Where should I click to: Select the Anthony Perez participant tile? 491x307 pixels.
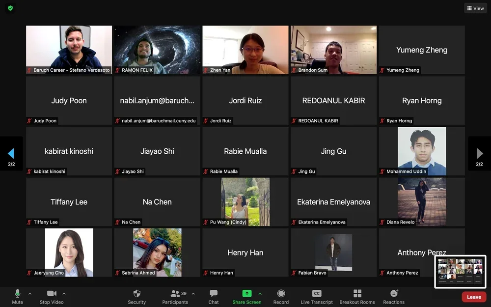click(x=422, y=252)
